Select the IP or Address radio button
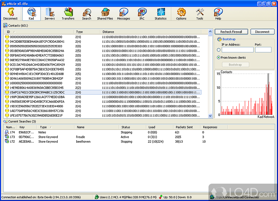Screen dimensions: 278x201 click(219, 50)
